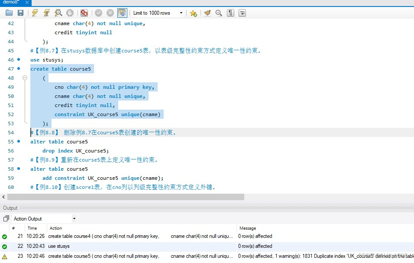Click the Time column header
The width and height of the screenshot is (414, 263).
(32, 228)
